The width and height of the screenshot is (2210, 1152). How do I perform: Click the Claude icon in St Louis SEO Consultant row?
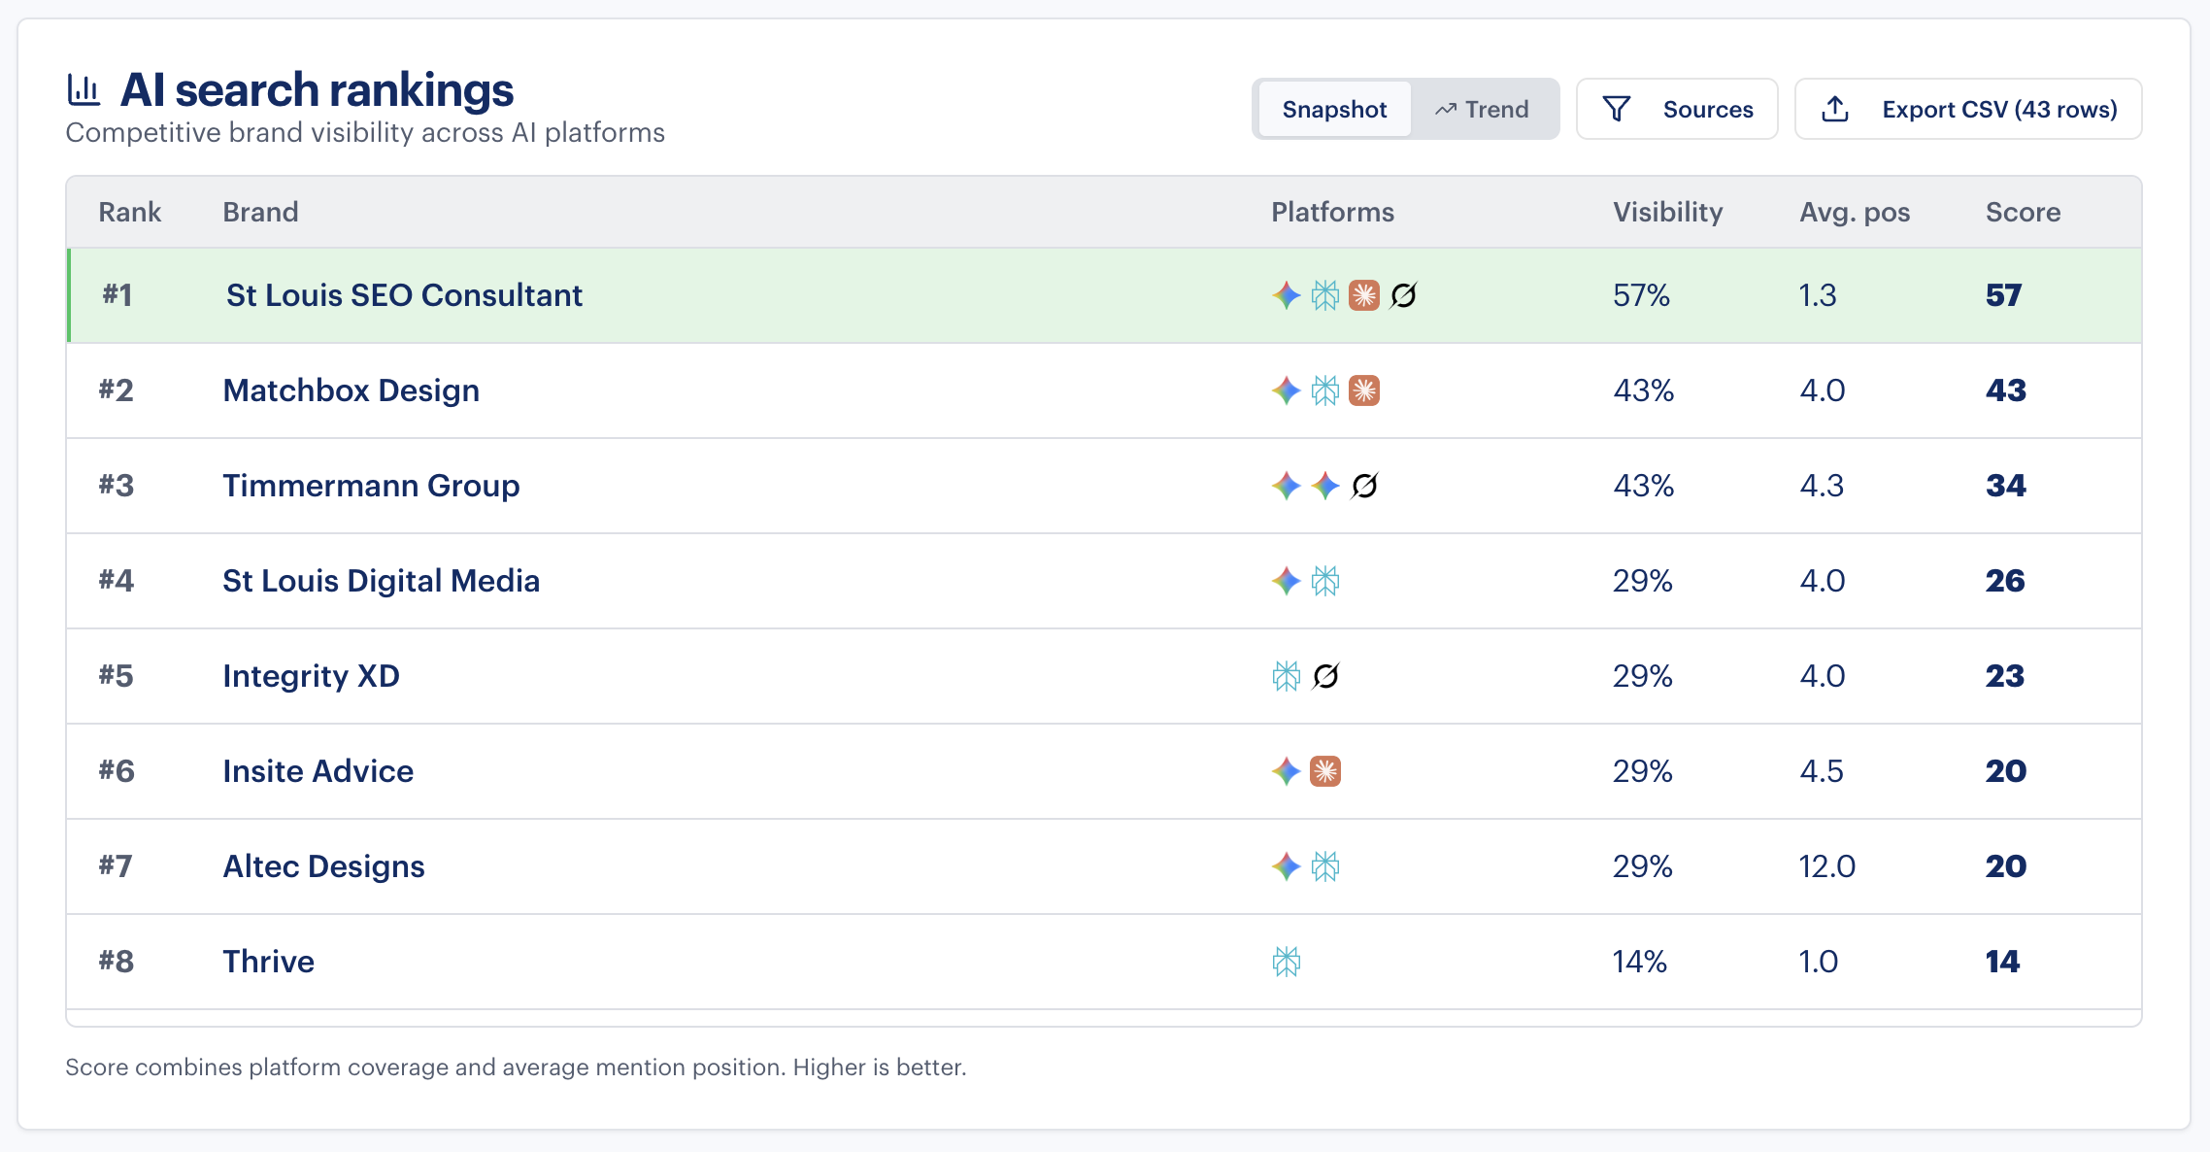pos(1364,295)
